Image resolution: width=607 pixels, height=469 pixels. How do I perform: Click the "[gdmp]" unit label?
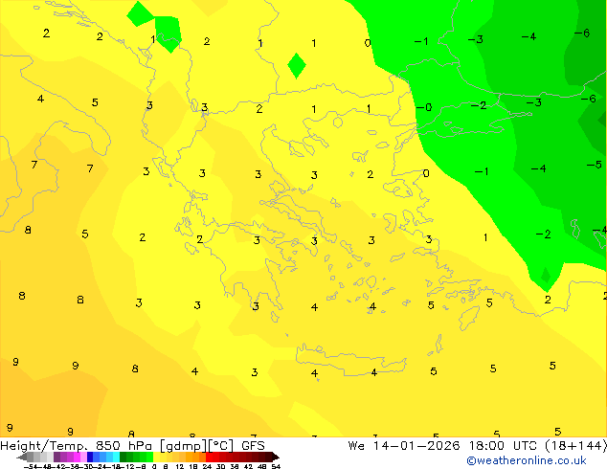pos(183,446)
